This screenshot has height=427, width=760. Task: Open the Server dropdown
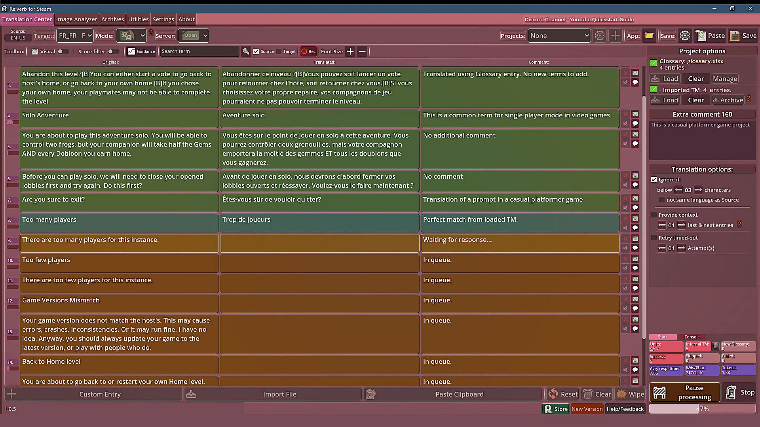(194, 36)
